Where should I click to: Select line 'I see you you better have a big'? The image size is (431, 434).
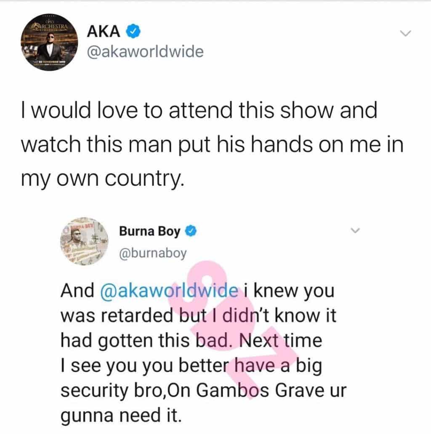pyautogui.click(x=192, y=366)
